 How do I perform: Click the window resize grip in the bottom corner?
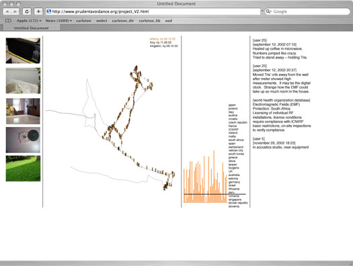(350, 263)
